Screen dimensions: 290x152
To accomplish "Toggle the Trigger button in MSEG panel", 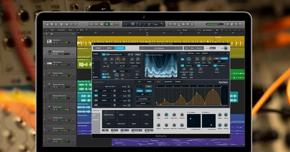I will [140, 91].
